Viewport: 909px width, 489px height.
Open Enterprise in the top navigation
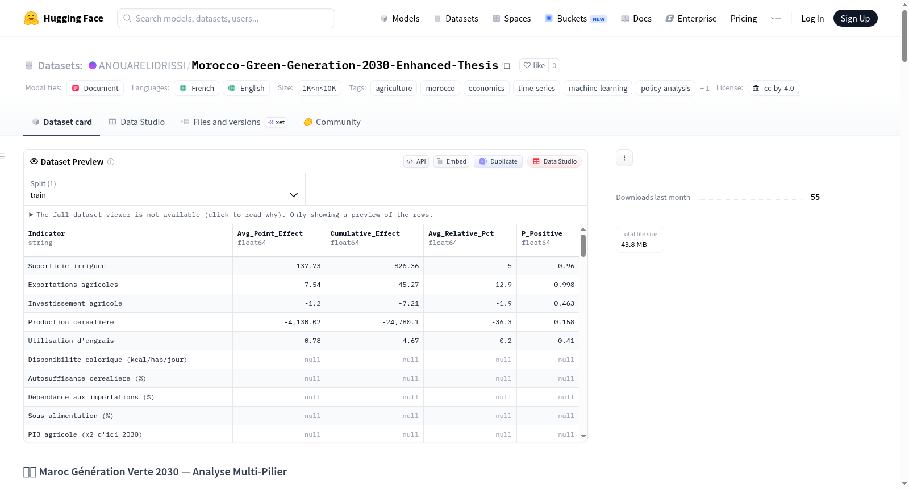[x=691, y=18]
